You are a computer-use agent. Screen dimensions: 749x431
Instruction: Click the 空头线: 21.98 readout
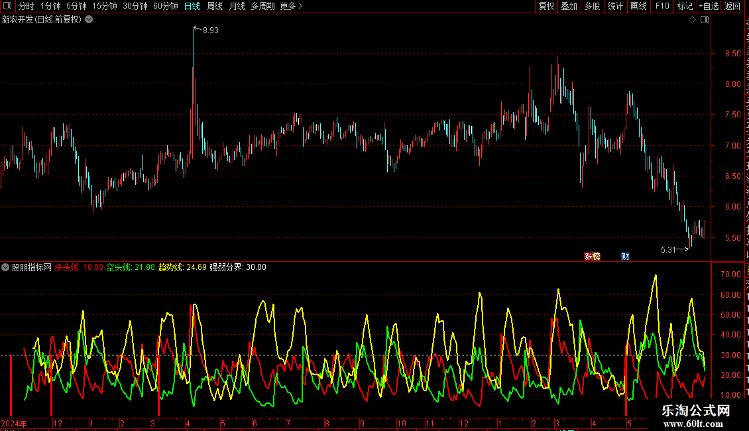(x=131, y=268)
